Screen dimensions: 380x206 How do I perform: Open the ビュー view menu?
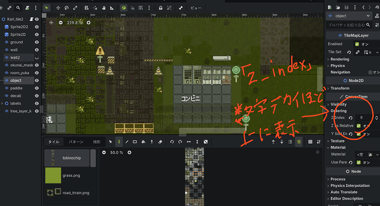click(x=196, y=8)
